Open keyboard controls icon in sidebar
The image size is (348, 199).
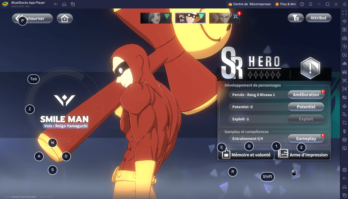point(345,38)
